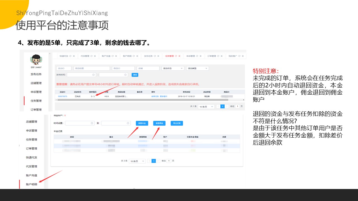Close the 订单管理 tab with its X
This screenshot has width=358, height=201.
[222, 56]
